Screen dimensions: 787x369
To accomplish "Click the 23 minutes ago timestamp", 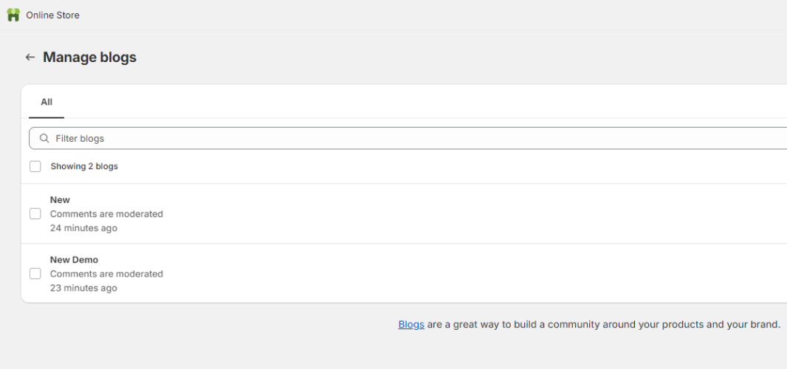I will (83, 288).
